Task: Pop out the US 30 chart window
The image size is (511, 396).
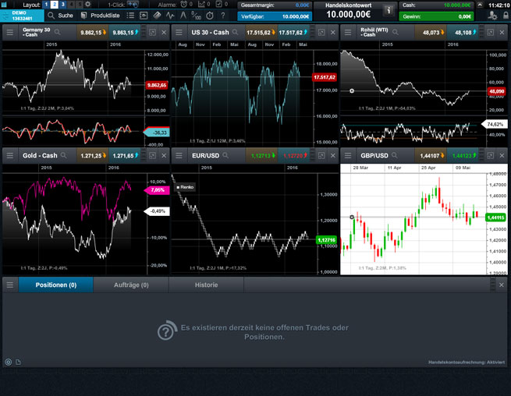Action: 321,32
